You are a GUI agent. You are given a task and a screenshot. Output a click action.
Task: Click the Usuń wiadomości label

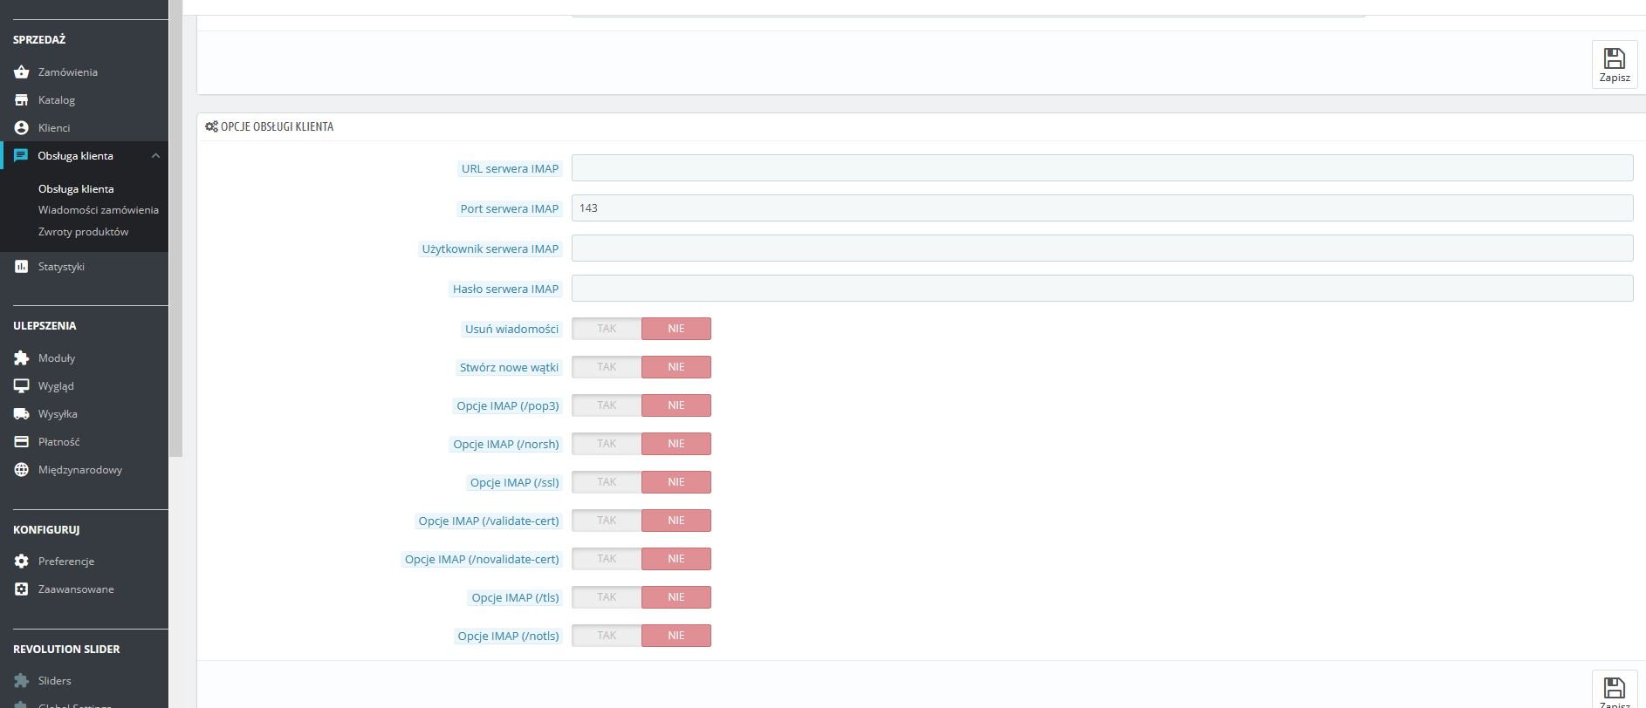(511, 330)
